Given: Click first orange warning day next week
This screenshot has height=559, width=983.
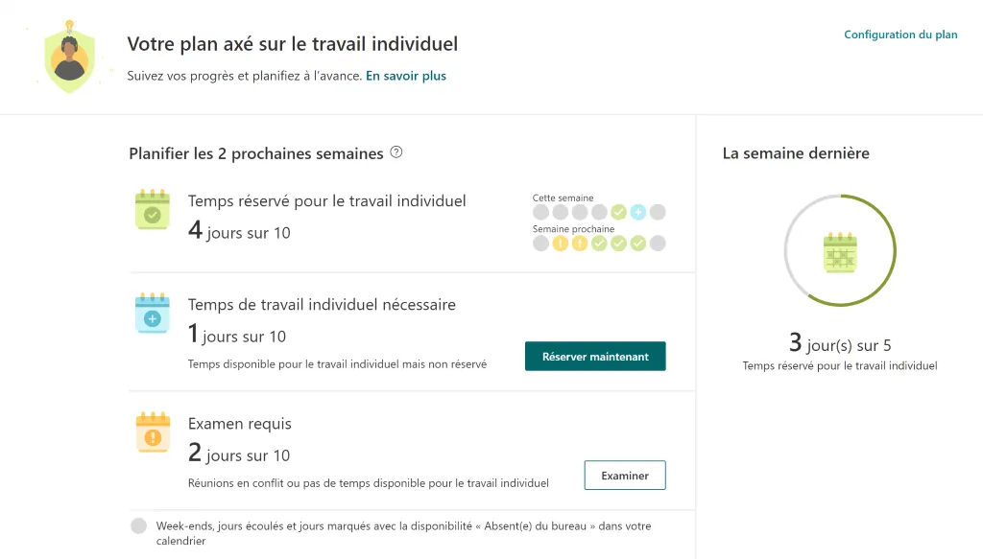Looking at the screenshot, I should [561, 244].
